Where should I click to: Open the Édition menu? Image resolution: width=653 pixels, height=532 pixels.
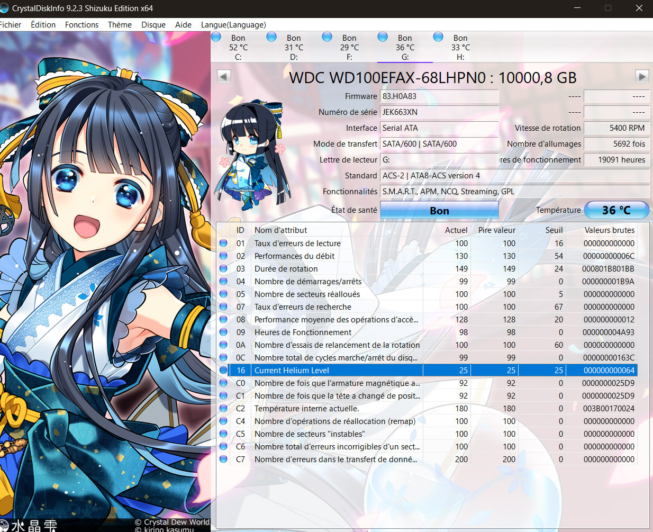pyautogui.click(x=43, y=25)
